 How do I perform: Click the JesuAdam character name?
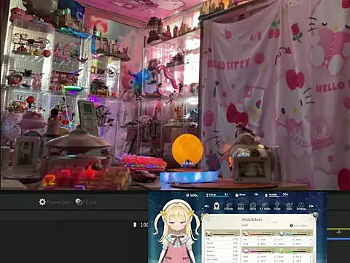point(252,219)
